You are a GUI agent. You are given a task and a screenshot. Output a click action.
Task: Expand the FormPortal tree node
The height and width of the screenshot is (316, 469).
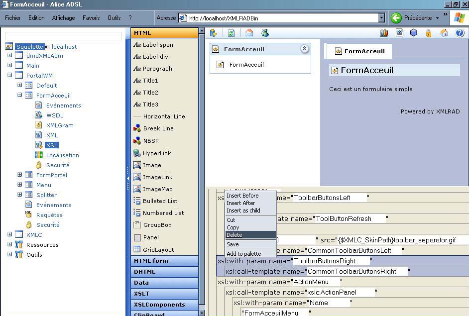pos(19,175)
